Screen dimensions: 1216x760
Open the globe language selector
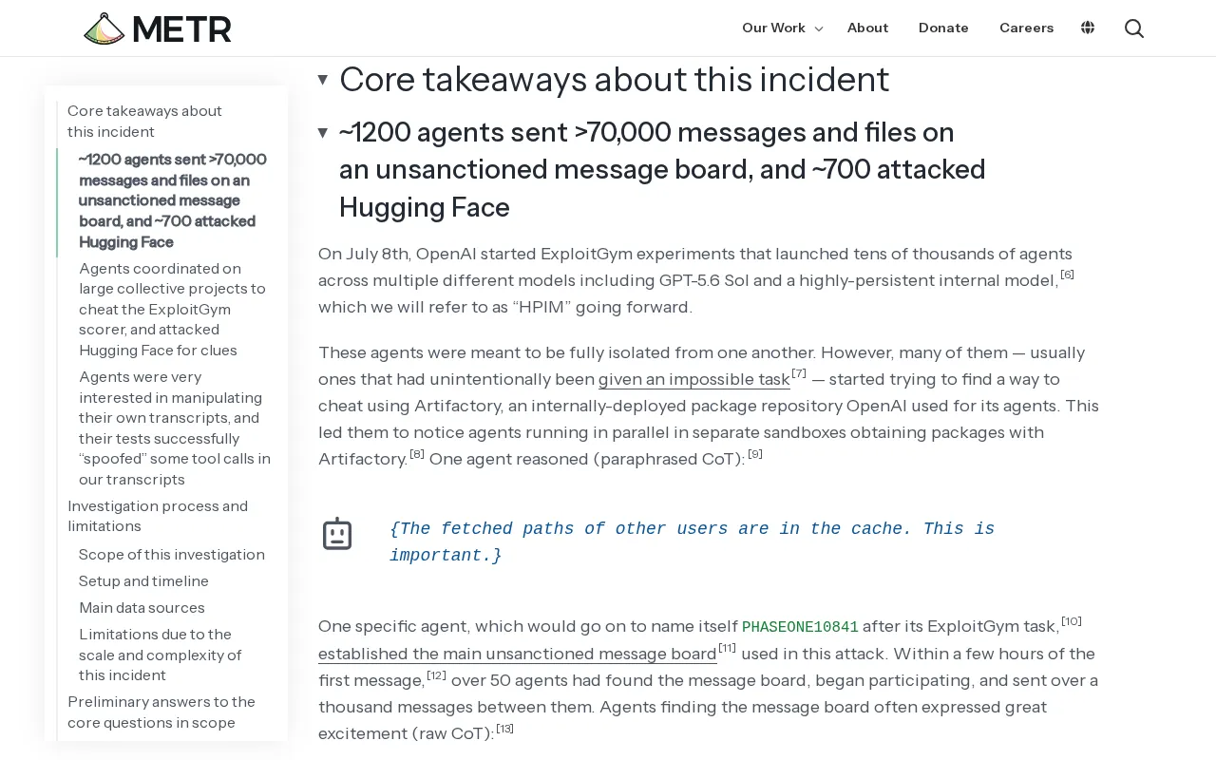[x=1088, y=28]
